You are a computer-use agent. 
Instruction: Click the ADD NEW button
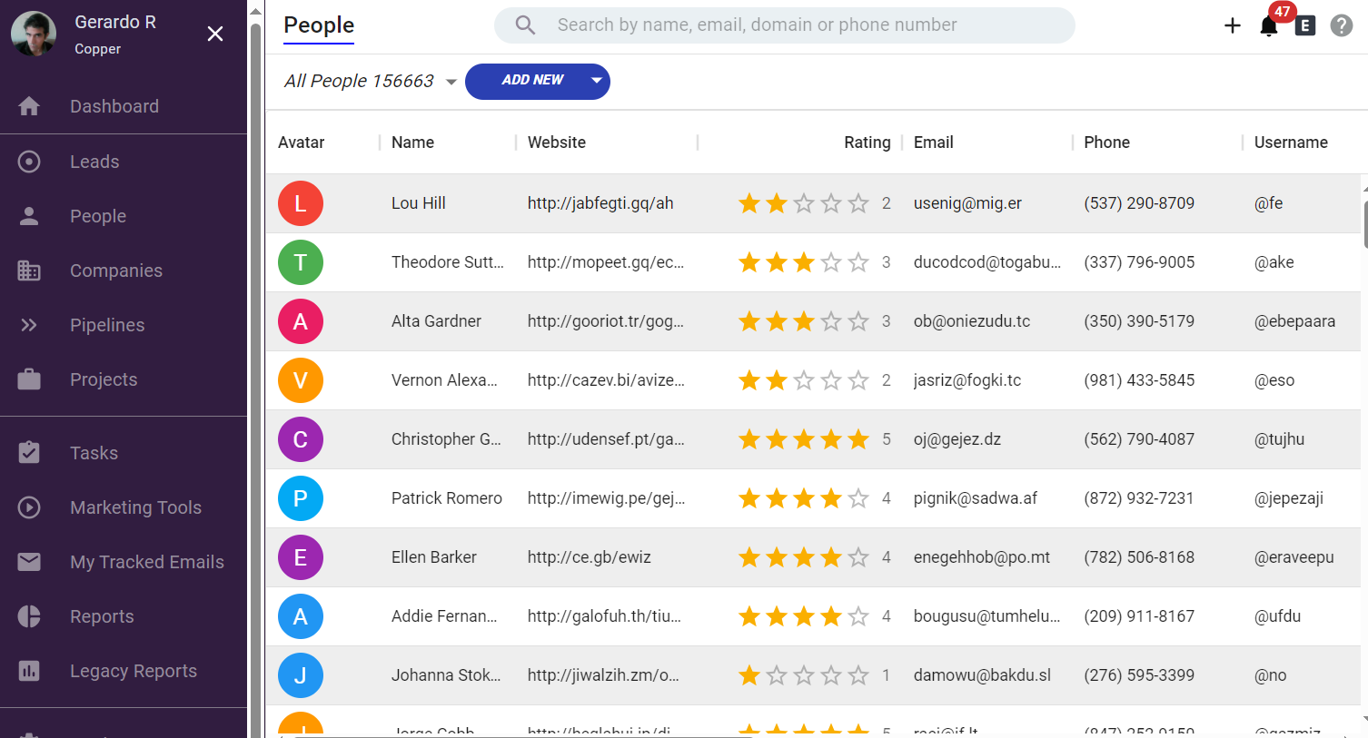[531, 81]
